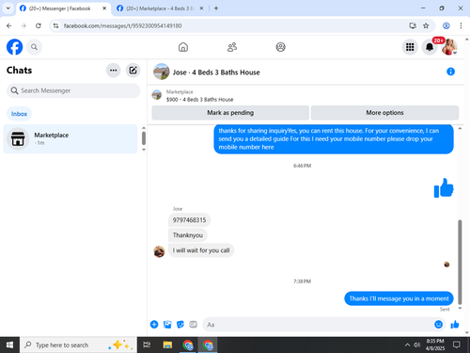Open the Windows notification center
470x353 pixels.
pyautogui.click(x=457, y=345)
